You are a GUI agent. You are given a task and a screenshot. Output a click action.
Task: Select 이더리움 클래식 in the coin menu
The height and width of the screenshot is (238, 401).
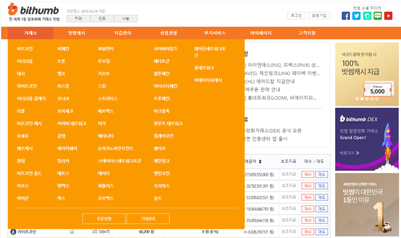[x=31, y=98]
